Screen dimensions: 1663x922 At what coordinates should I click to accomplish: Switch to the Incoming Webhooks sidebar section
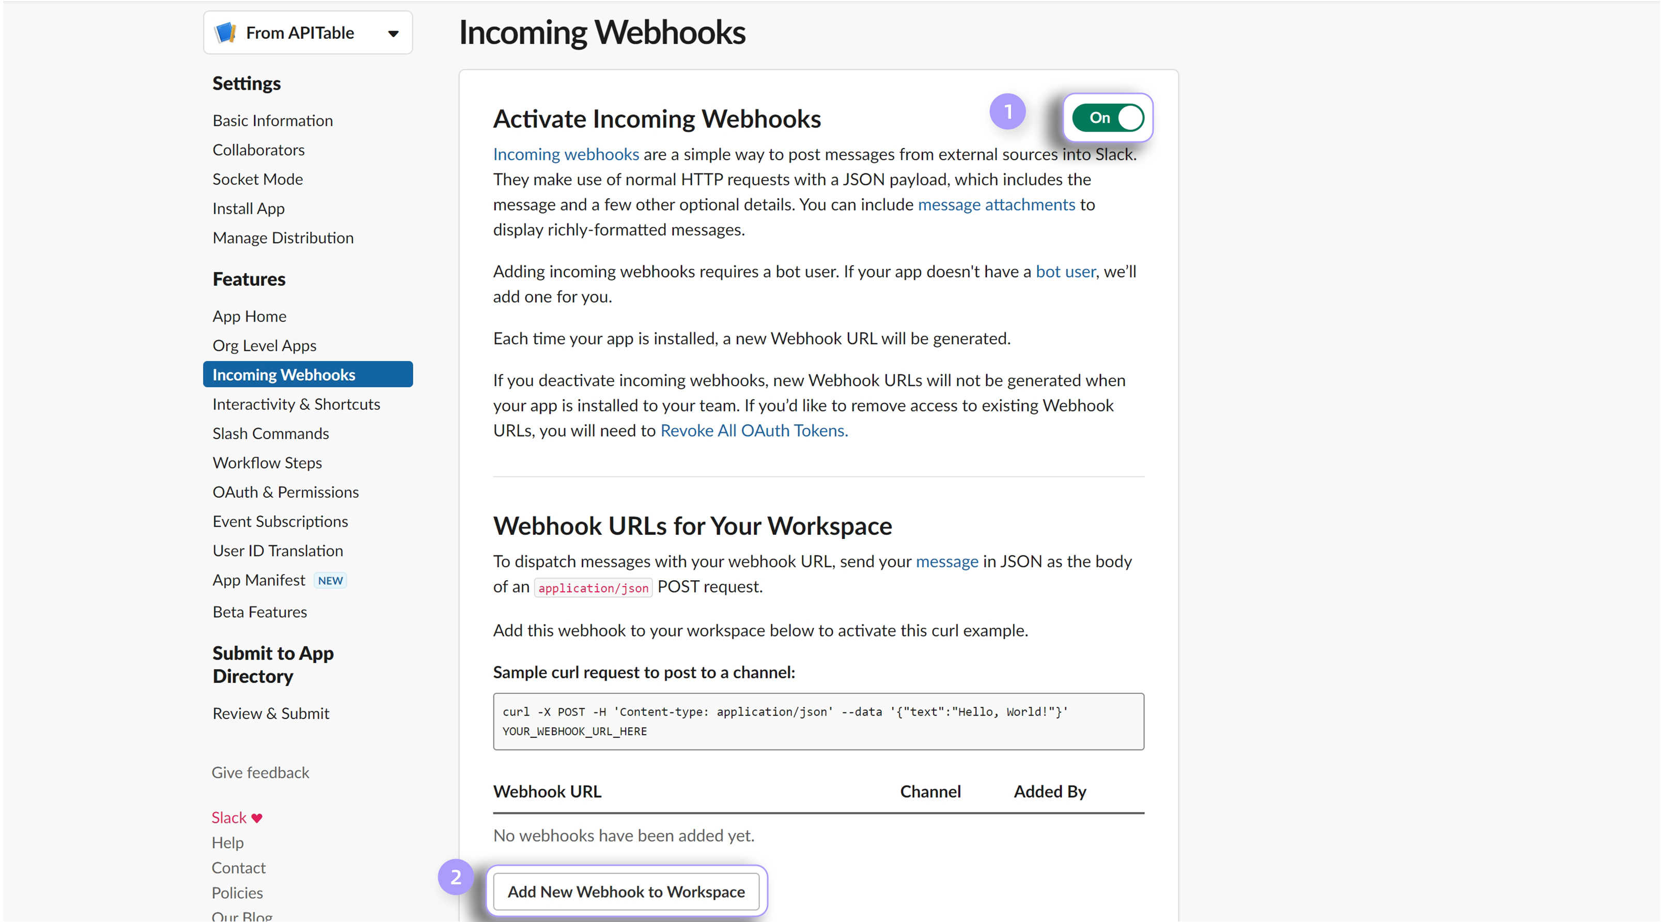tap(284, 374)
